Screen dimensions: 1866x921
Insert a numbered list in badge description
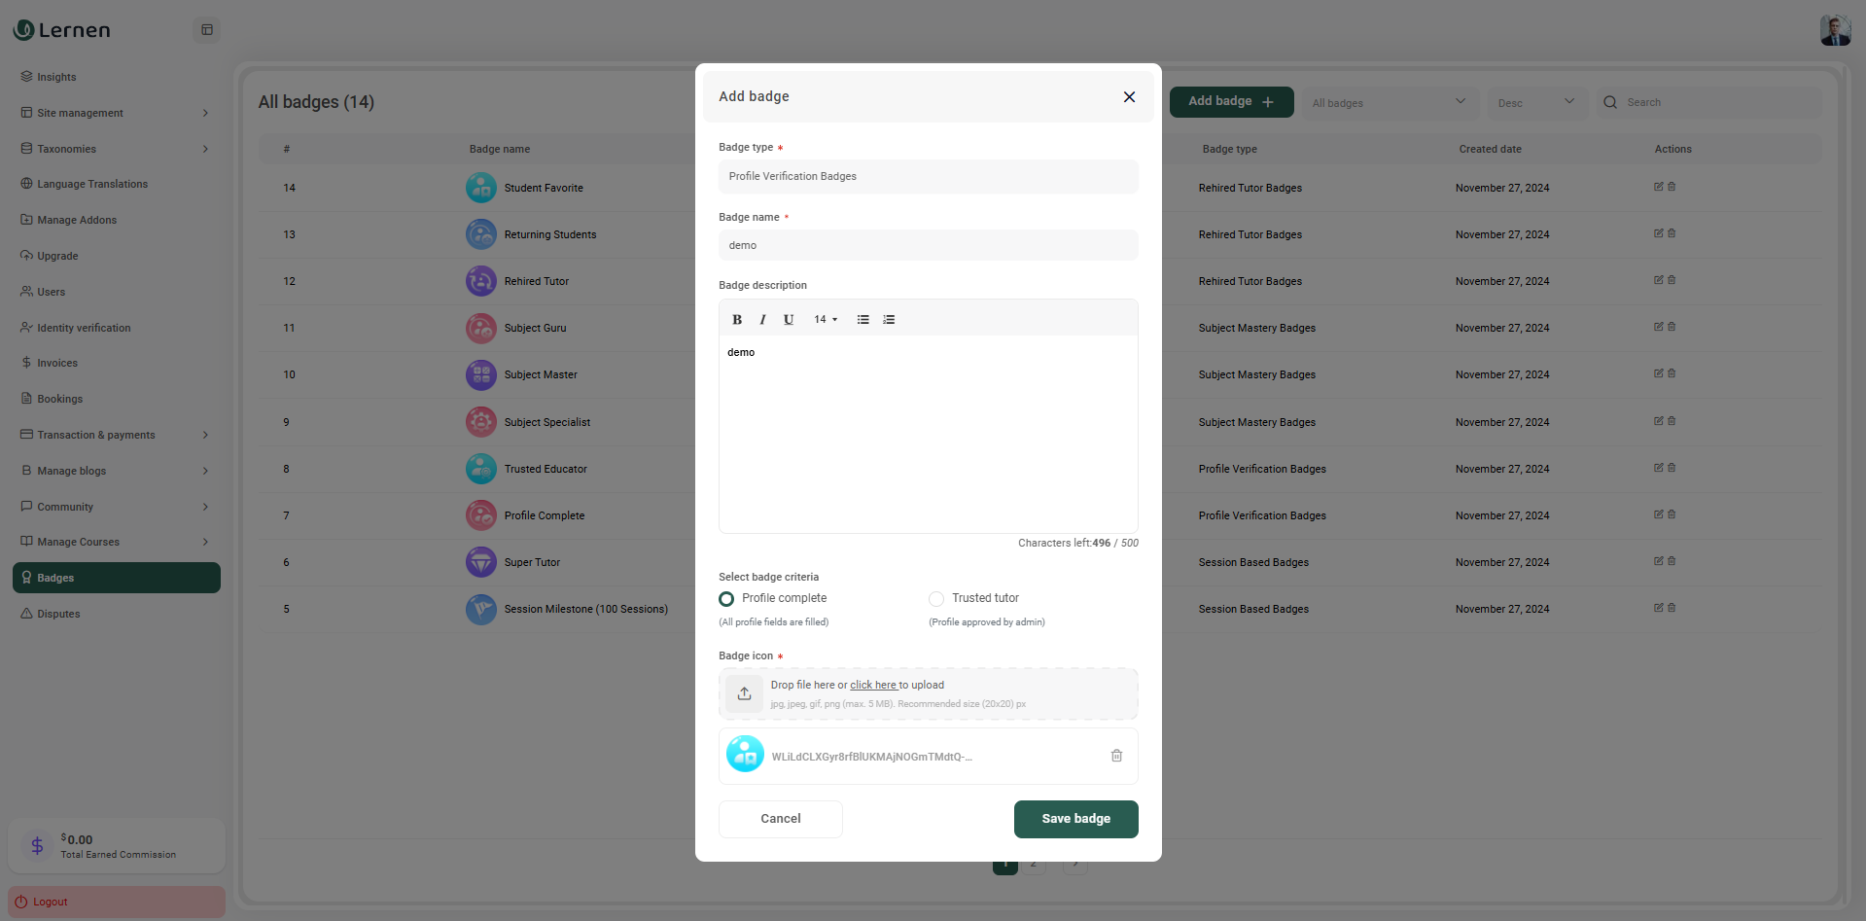tap(888, 319)
